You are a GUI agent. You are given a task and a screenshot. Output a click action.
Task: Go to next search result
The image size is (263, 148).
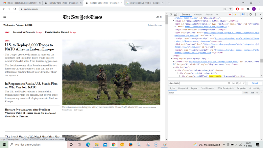point(244,83)
